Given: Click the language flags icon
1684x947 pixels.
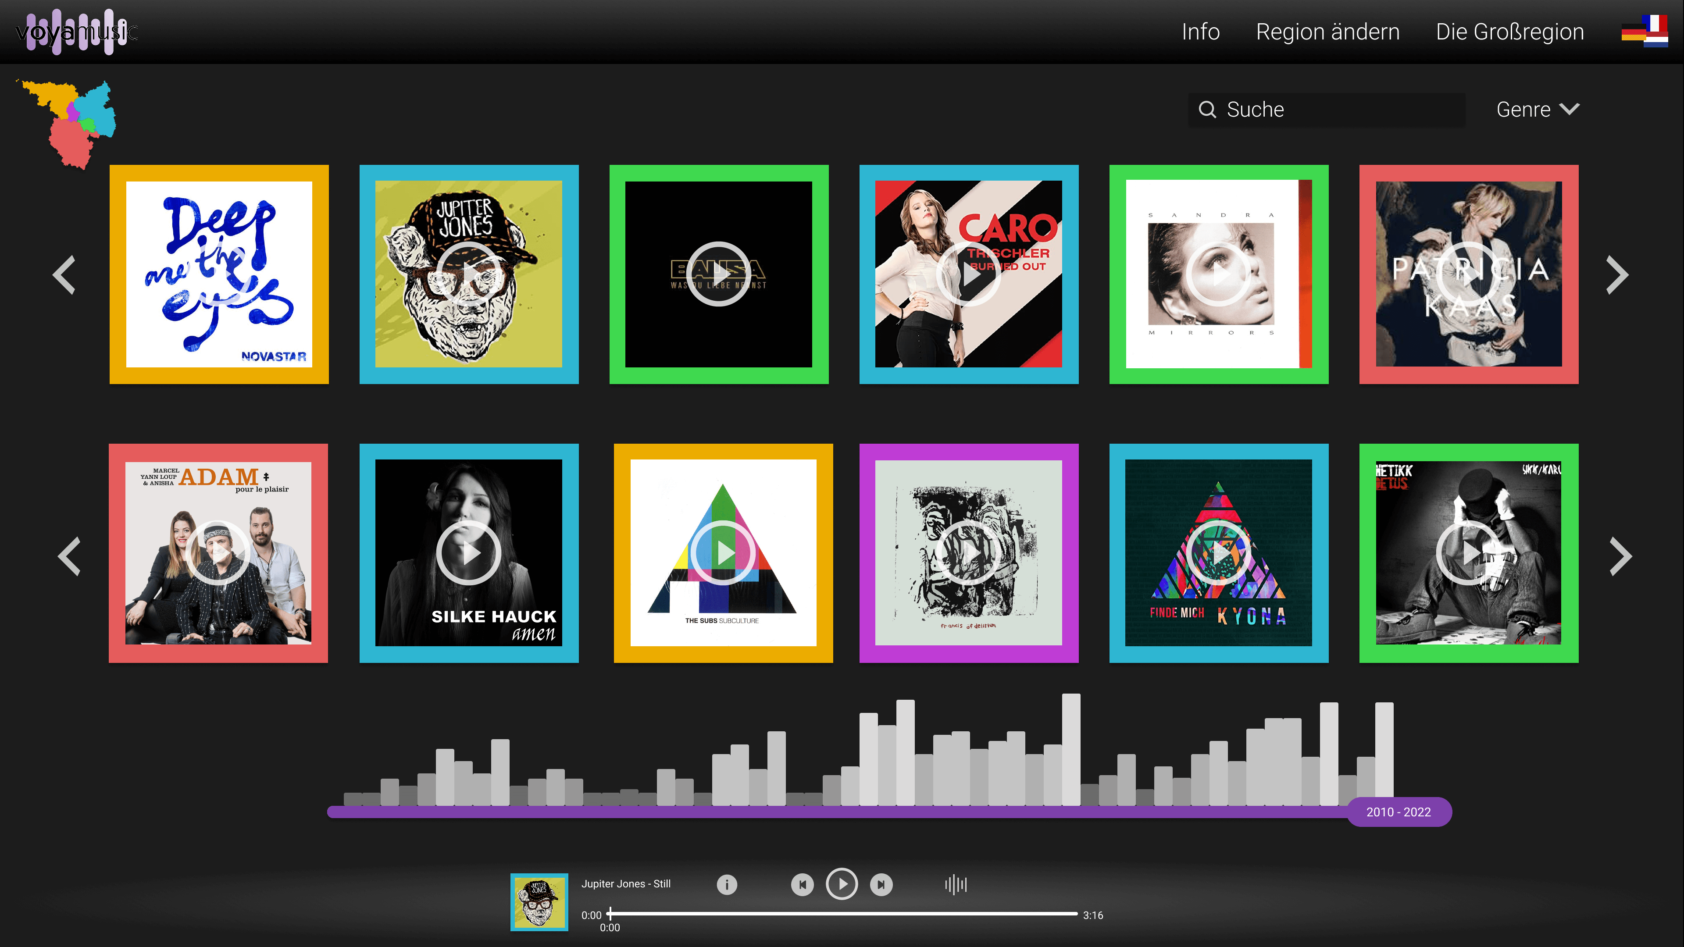Looking at the screenshot, I should click(1644, 32).
